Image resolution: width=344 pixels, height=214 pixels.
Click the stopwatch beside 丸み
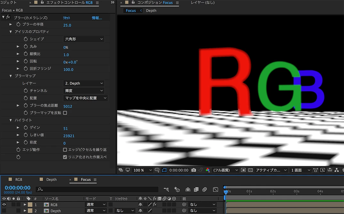click(26, 46)
